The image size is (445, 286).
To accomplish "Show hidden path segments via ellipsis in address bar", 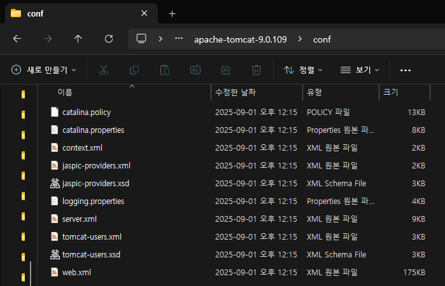I will coord(179,39).
